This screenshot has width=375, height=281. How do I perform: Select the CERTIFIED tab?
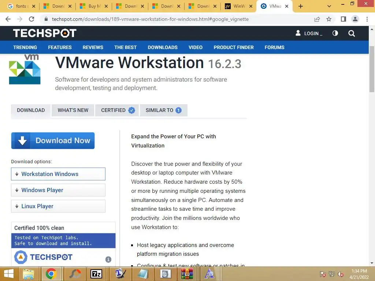tap(117, 110)
